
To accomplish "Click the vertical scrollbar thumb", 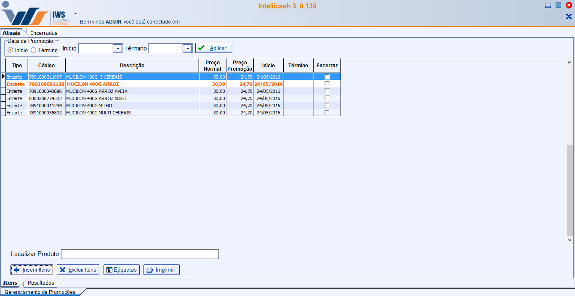I will pos(570,190).
